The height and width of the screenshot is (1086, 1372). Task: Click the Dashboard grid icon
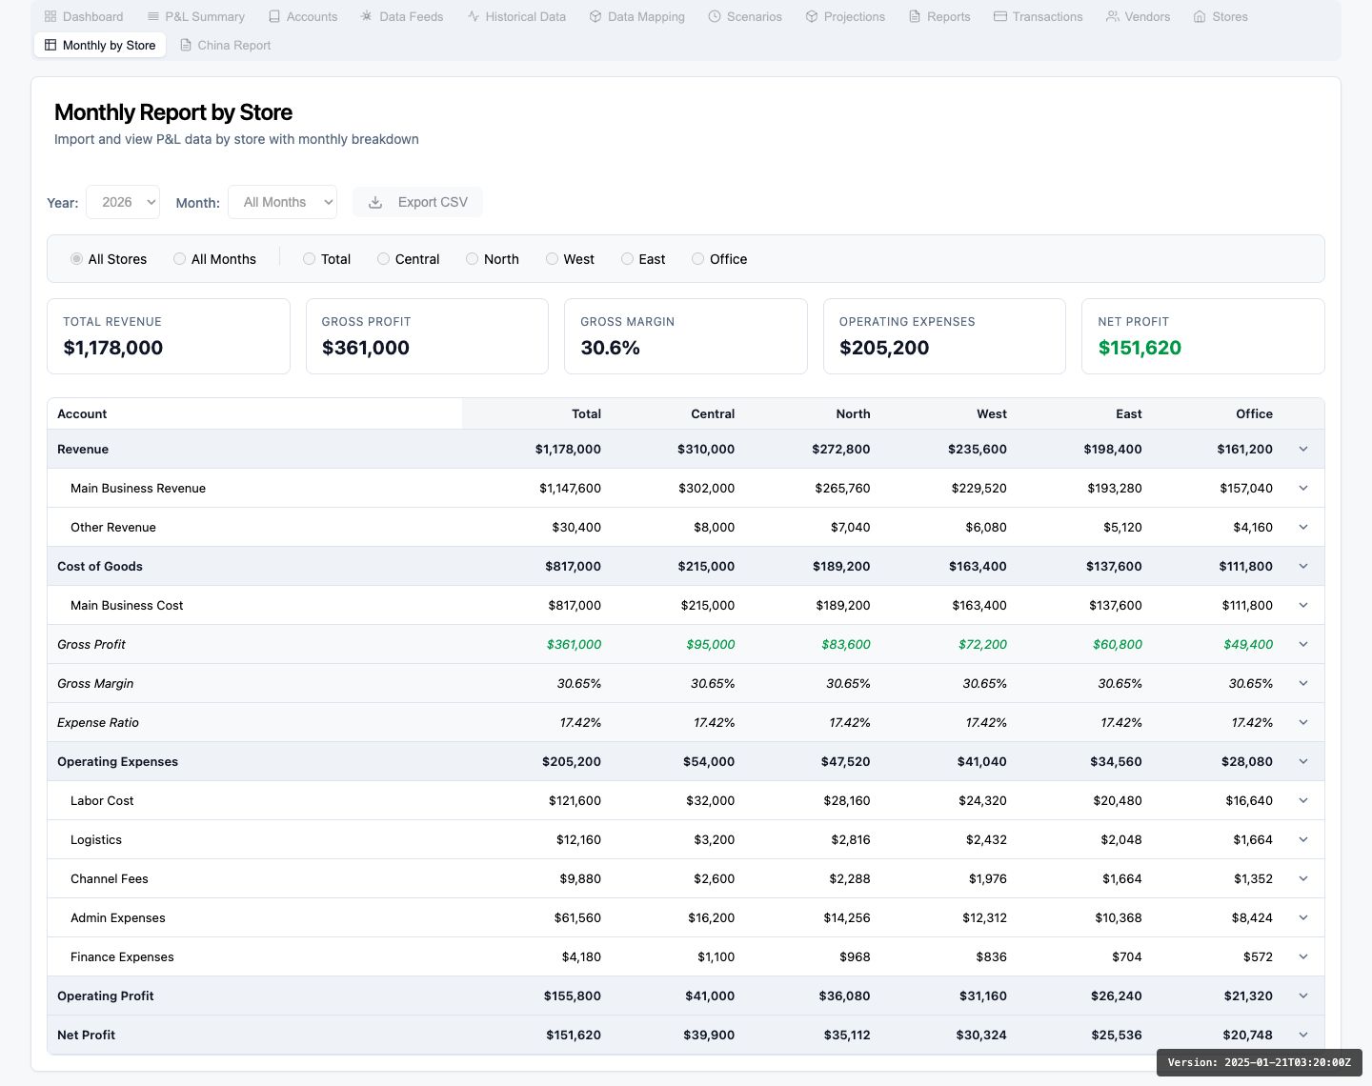click(x=50, y=16)
